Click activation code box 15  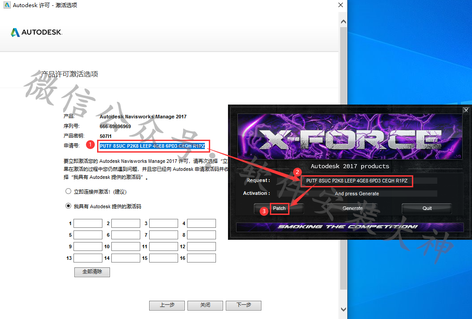[164, 258]
